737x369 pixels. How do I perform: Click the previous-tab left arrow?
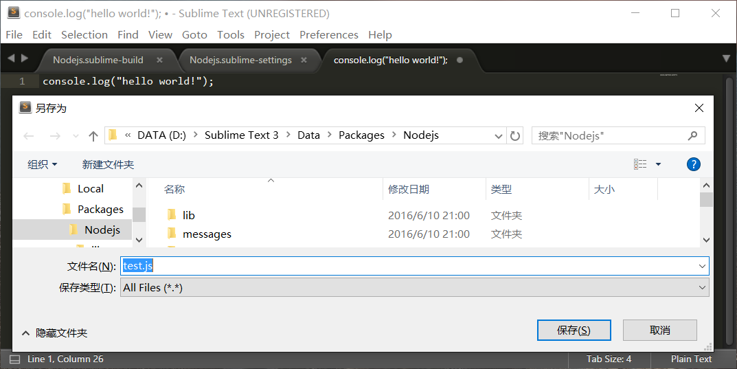(x=11, y=58)
